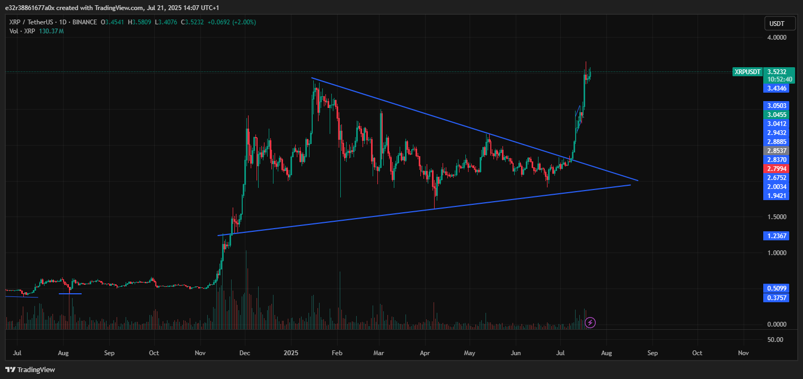This screenshot has height=379, width=803.
Task: Click the purple lightning bolt events icon
Action: tap(590, 322)
